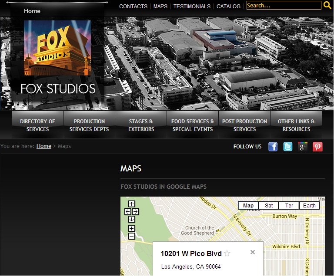
Task: Zoom in the map with plus
Action: click(x=131, y=228)
